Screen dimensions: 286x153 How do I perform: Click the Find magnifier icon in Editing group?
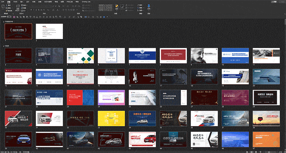(138, 5)
